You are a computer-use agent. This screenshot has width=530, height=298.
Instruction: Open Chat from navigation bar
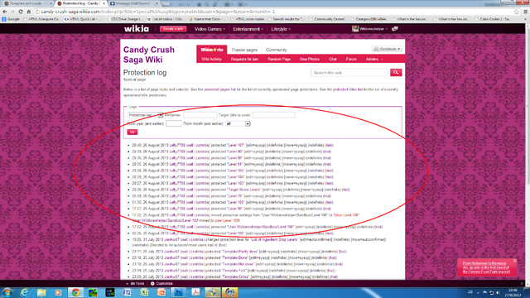[333, 59]
